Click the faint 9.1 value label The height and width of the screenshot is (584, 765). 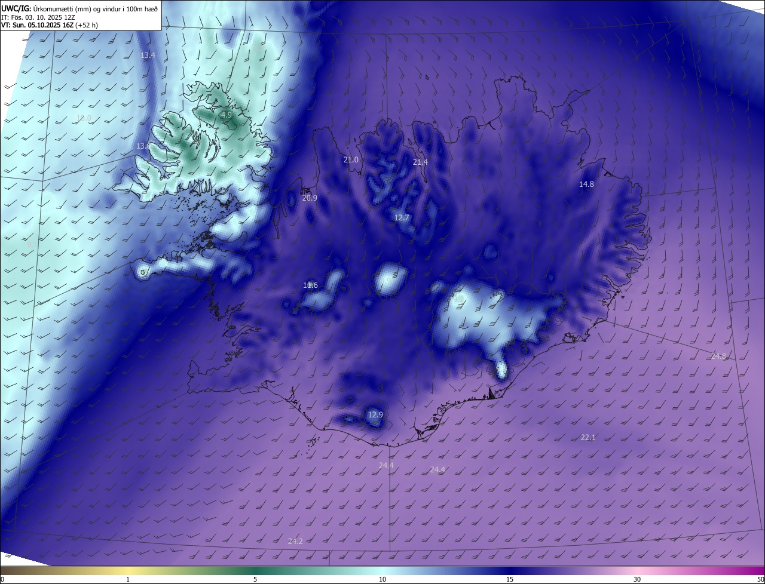coord(32,244)
